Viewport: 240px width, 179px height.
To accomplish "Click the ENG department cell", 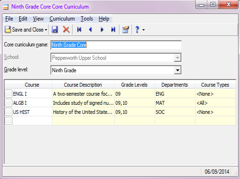I will (x=175, y=94).
